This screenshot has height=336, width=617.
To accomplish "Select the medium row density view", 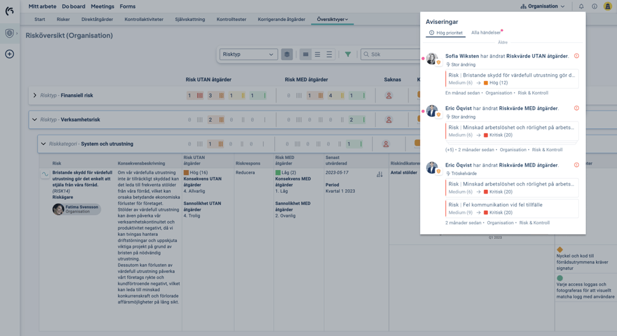I will click(x=317, y=55).
